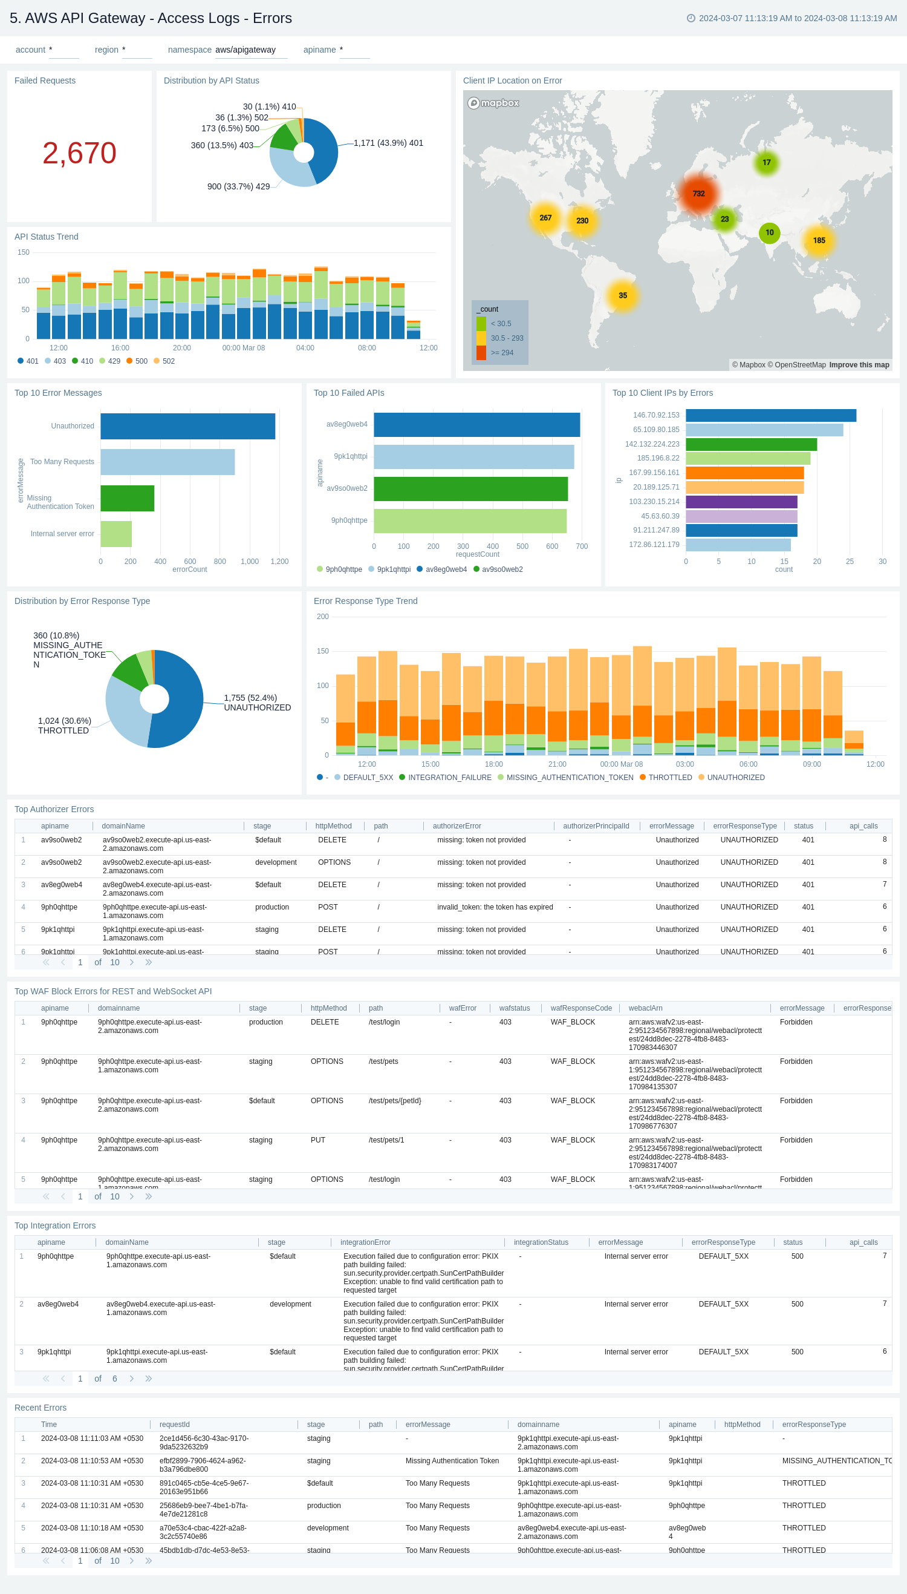Select first row av9so0web2 in Top Authorizer Errors
Viewport: 907px width, 1594px height.
453,844
